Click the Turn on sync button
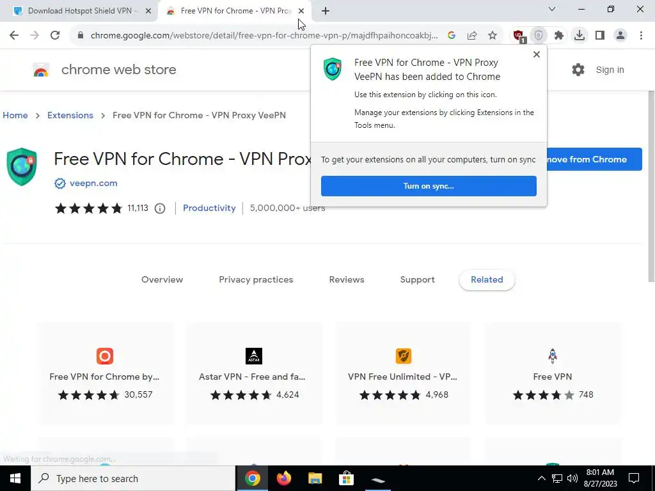This screenshot has width=655, height=491. tap(429, 186)
